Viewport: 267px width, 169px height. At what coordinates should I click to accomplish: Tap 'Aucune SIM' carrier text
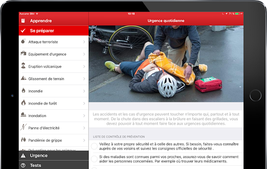pos(27,14)
